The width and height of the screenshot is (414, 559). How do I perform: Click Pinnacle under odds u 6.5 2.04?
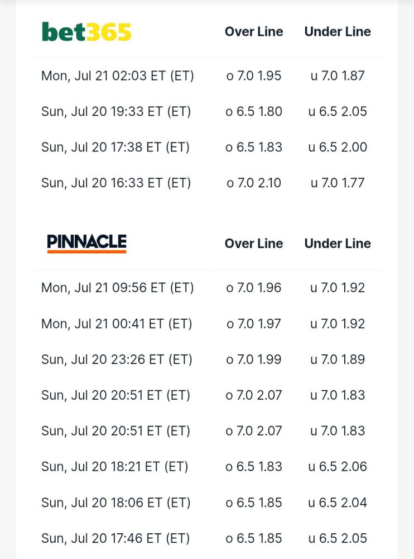point(338,503)
